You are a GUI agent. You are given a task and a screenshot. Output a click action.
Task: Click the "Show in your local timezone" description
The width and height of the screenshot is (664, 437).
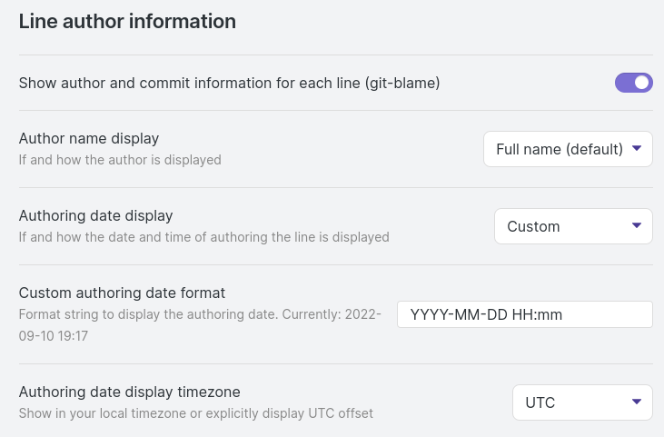pos(195,413)
